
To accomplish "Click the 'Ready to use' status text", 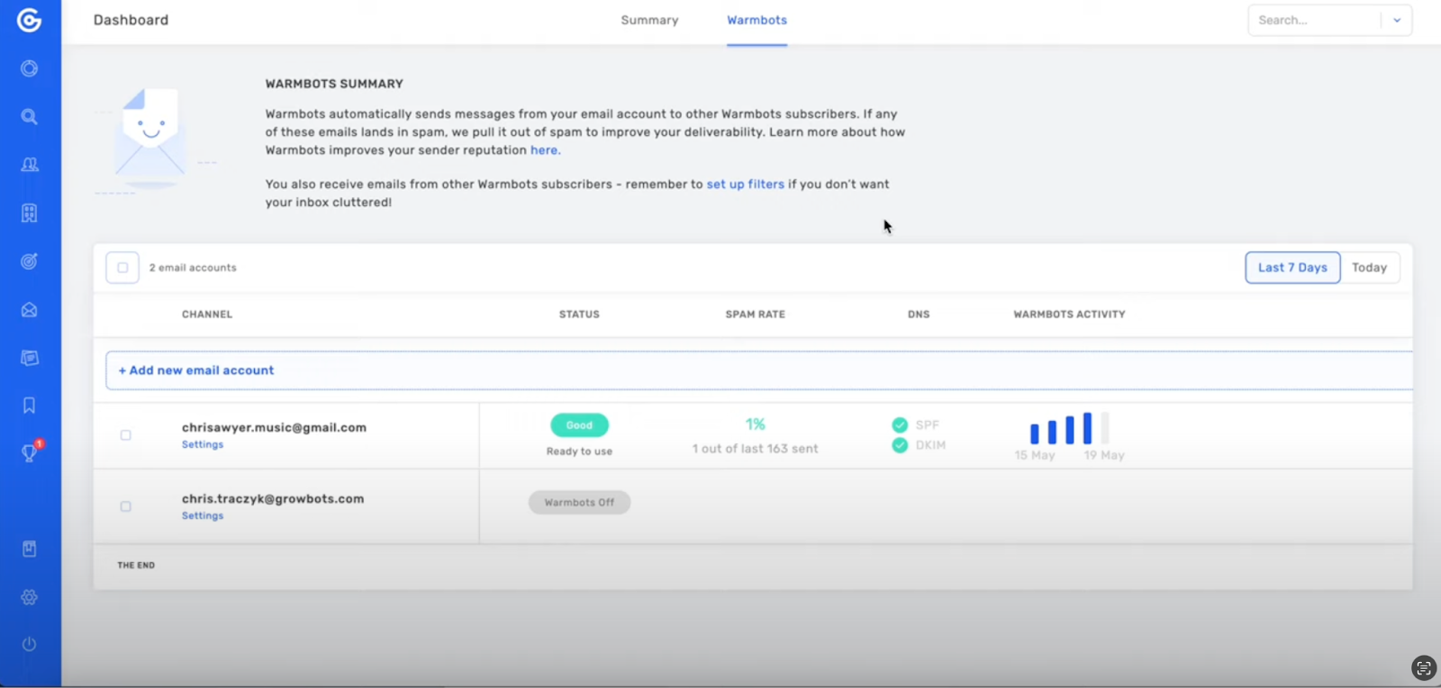I will coord(579,451).
